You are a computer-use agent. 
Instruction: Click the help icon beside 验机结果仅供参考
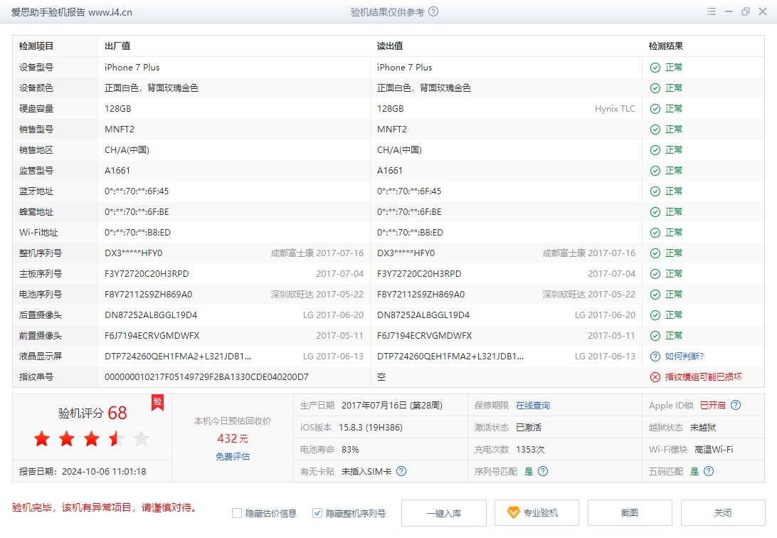pos(433,12)
